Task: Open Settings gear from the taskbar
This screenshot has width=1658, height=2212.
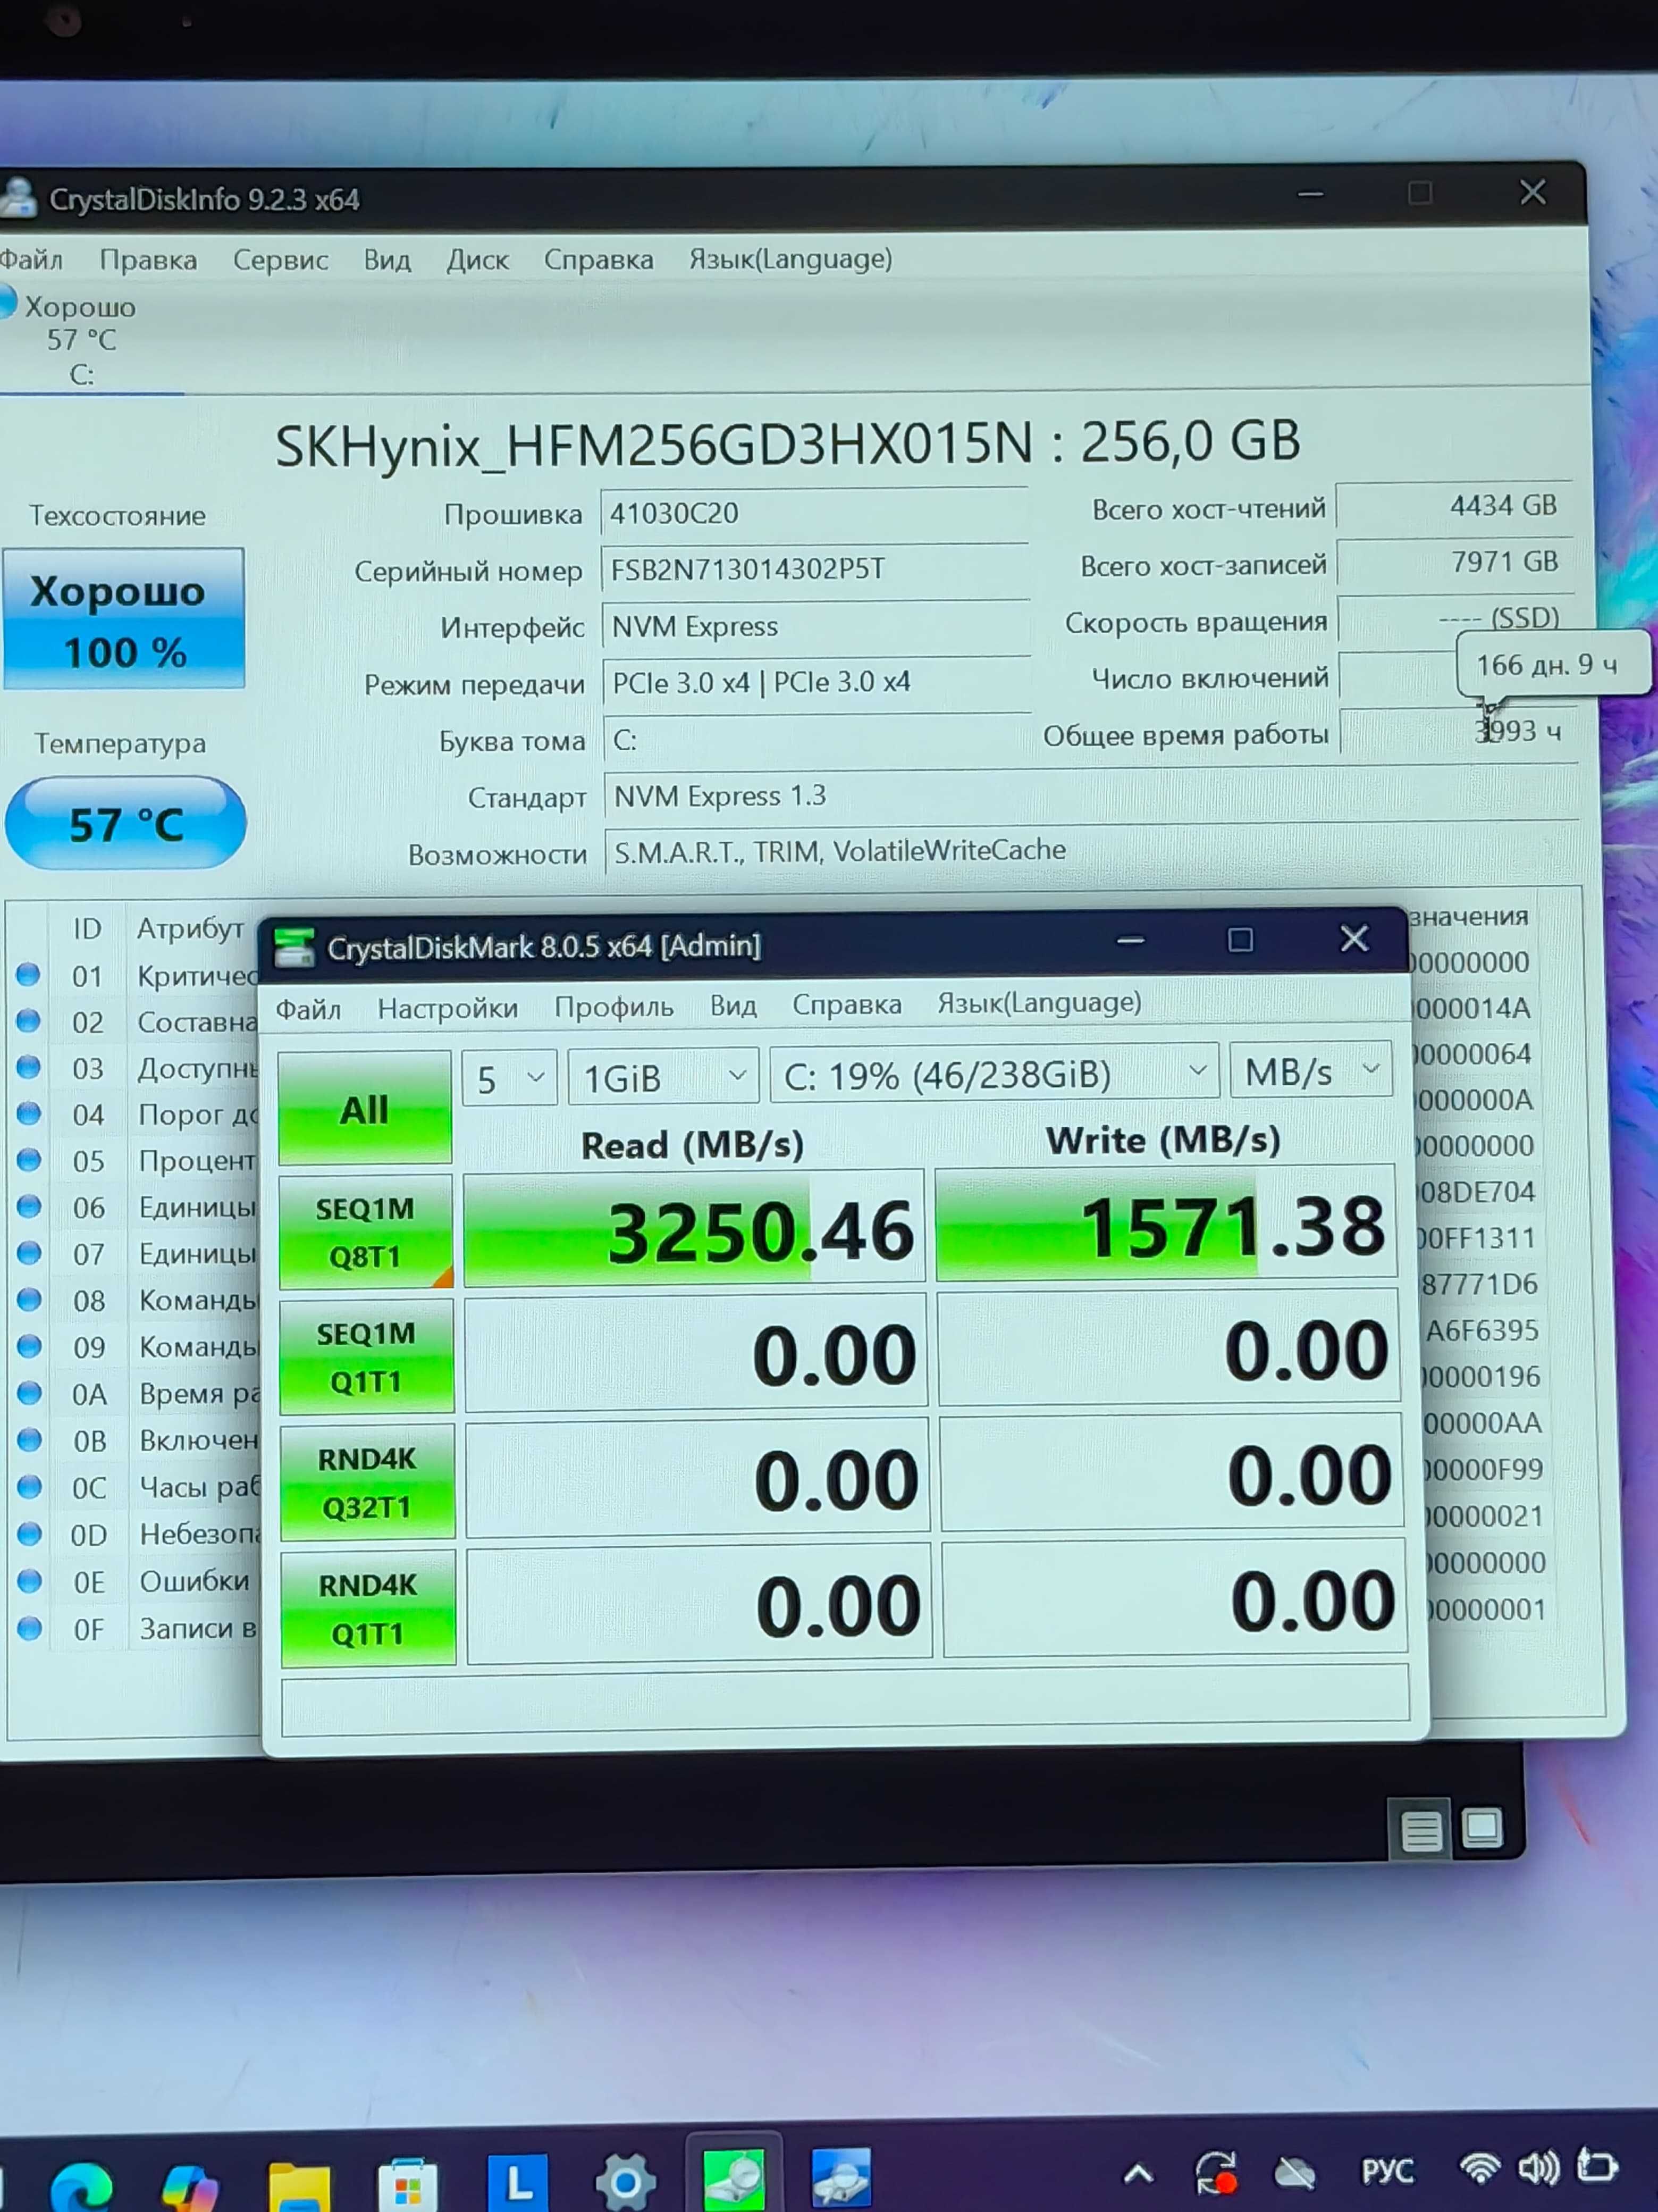Action: [x=626, y=2182]
